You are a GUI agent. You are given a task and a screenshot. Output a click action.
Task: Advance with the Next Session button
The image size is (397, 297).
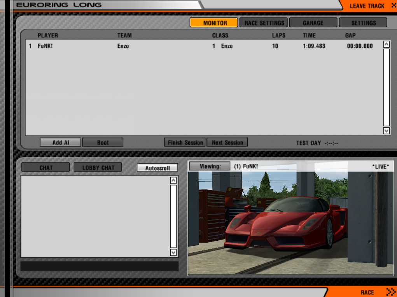point(227,142)
